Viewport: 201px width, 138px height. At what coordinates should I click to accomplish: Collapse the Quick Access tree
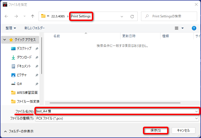(5, 40)
